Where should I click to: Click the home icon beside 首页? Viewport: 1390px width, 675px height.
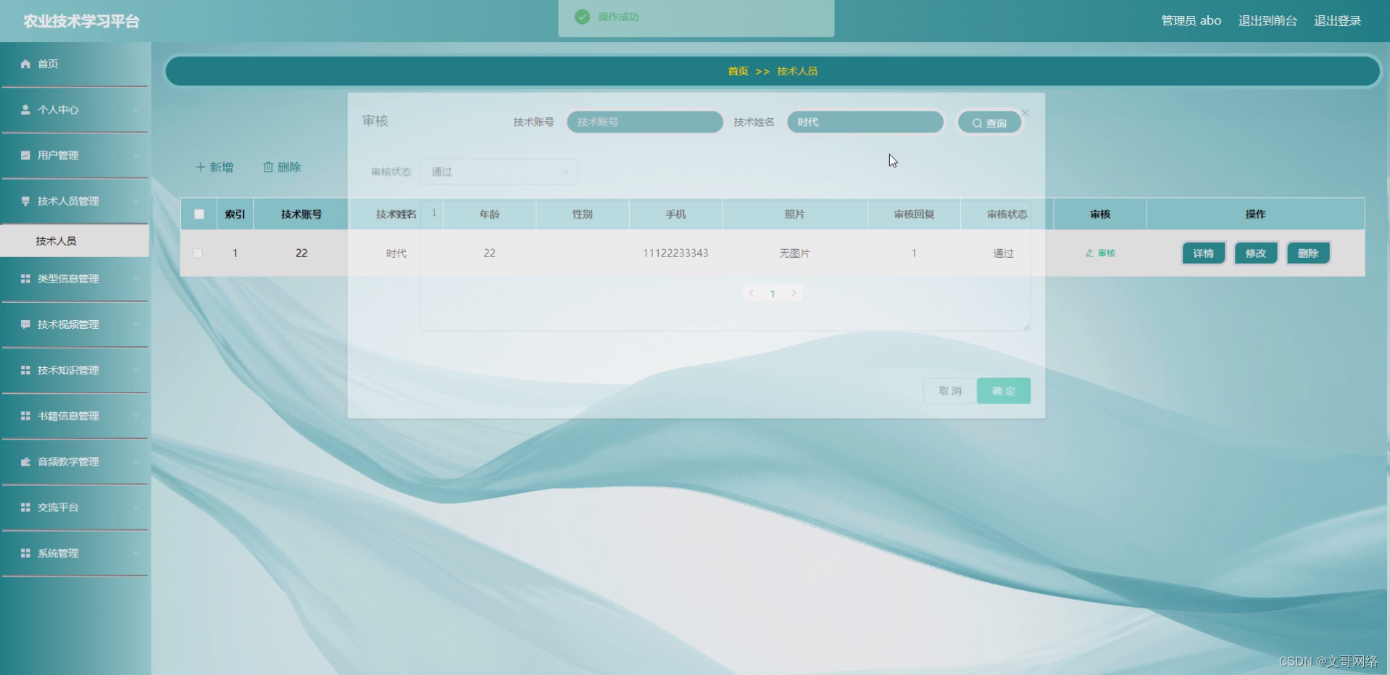(24, 64)
